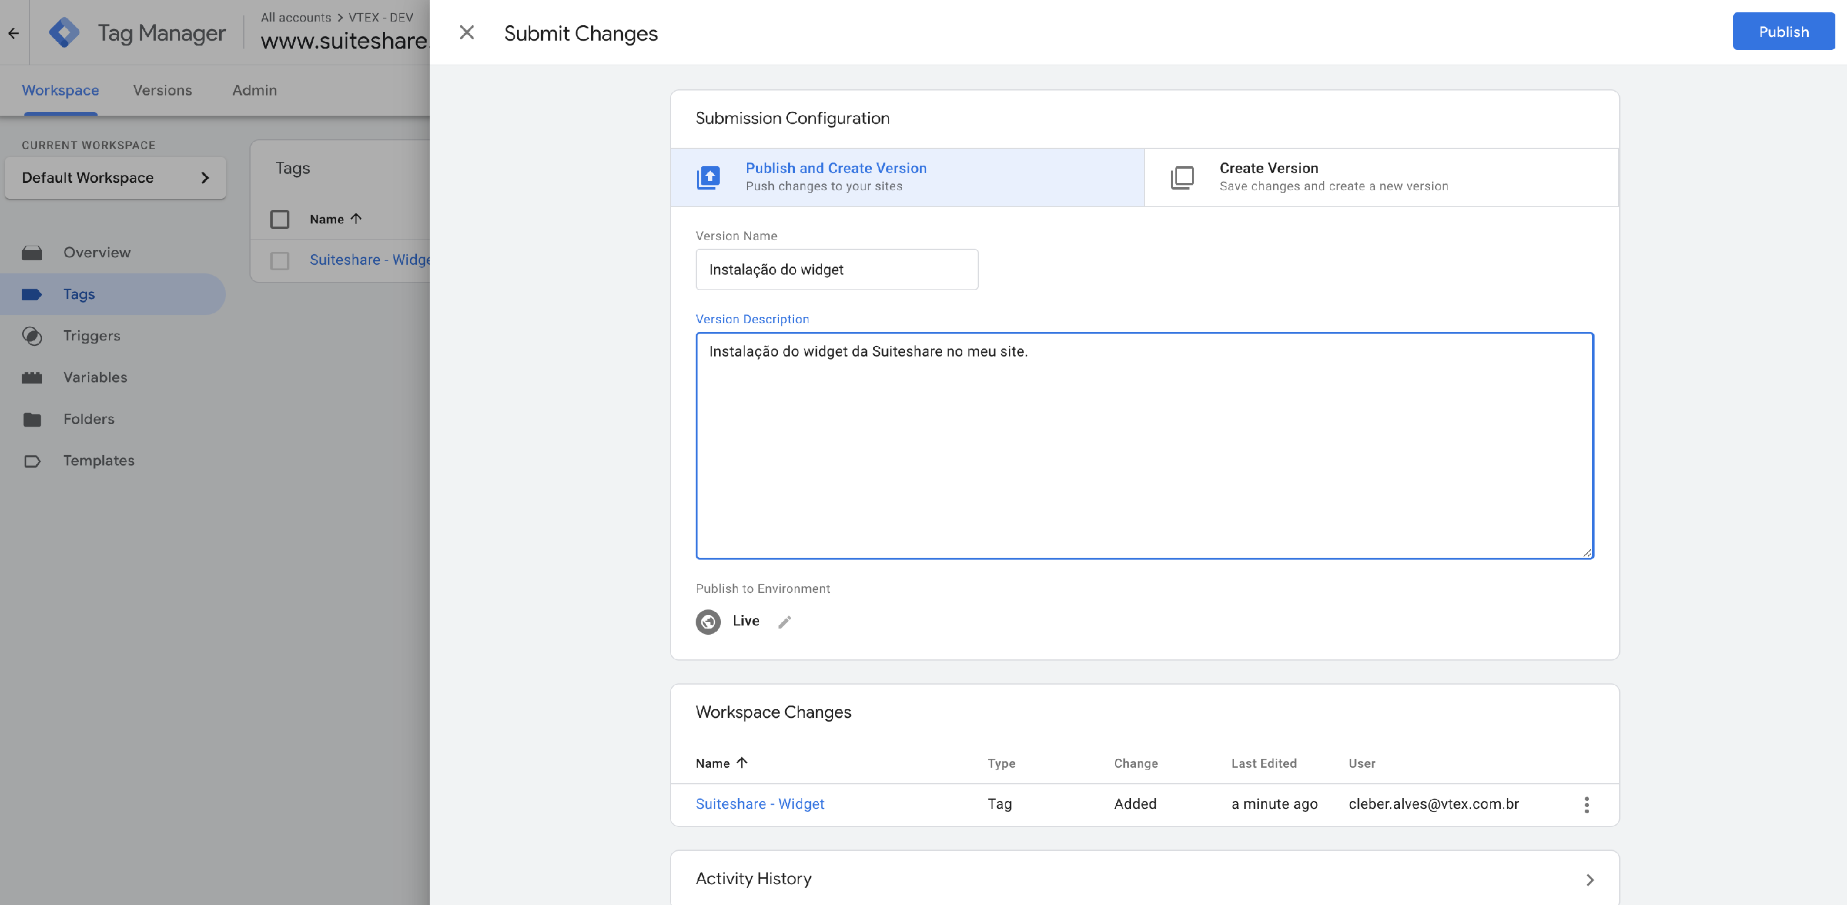Switch to the Versions tab
The width and height of the screenshot is (1847, 905).
pos(162,90)
